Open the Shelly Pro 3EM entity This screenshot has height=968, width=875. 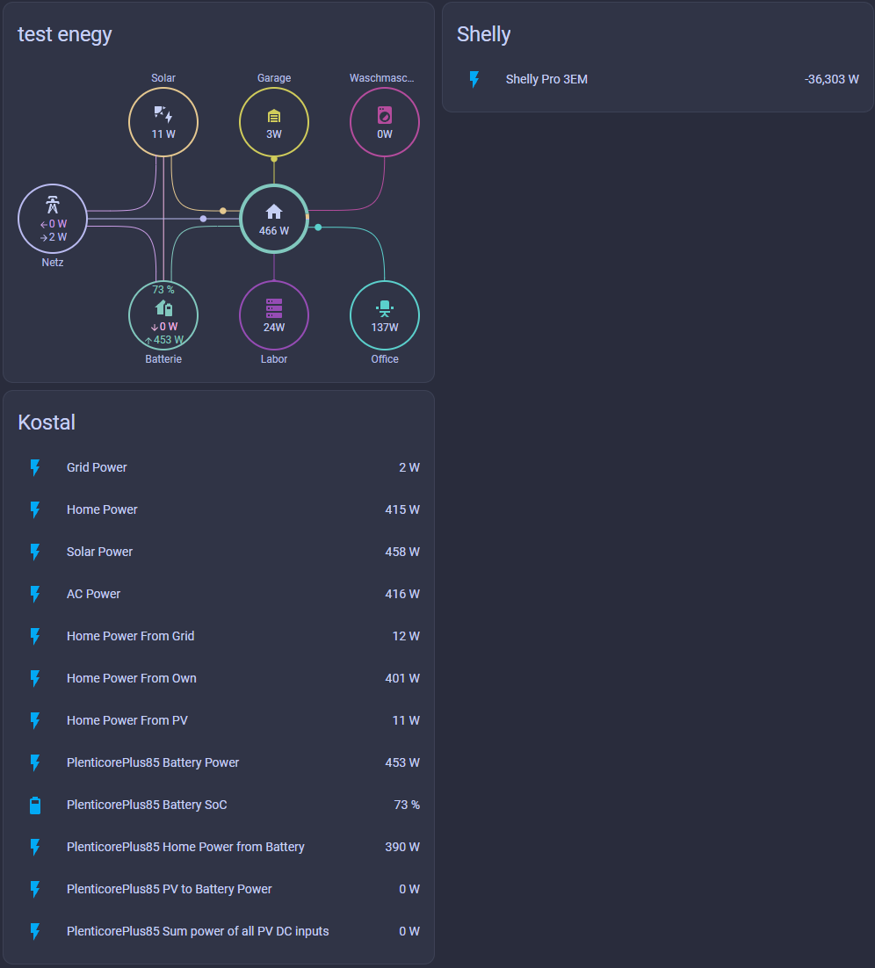tap(546, 80)
